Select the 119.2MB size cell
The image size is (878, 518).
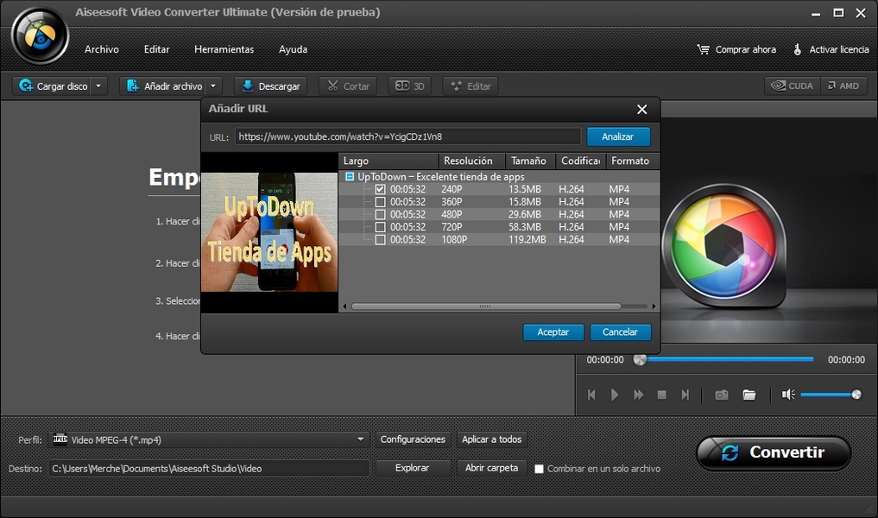click(x=527, y=240)
